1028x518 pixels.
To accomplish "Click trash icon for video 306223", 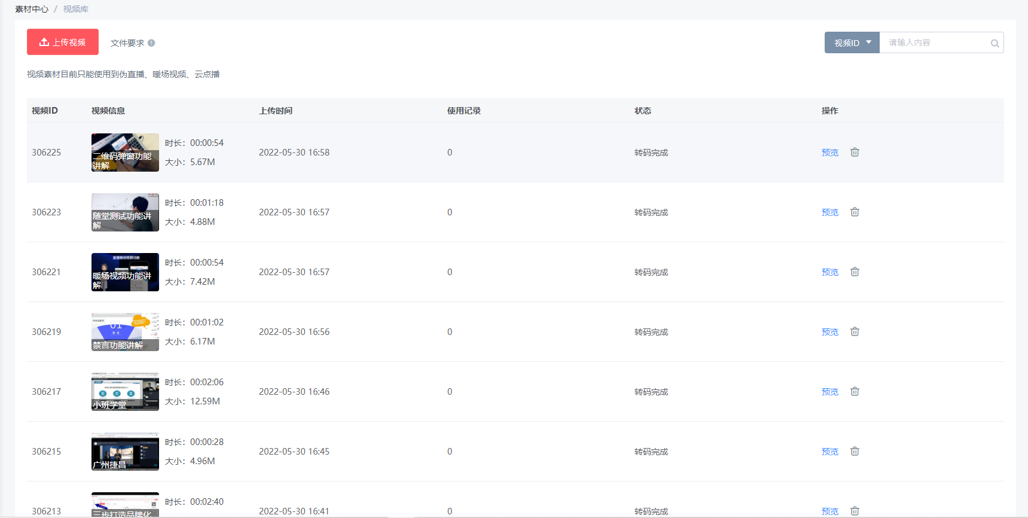I will click(855, 212).
